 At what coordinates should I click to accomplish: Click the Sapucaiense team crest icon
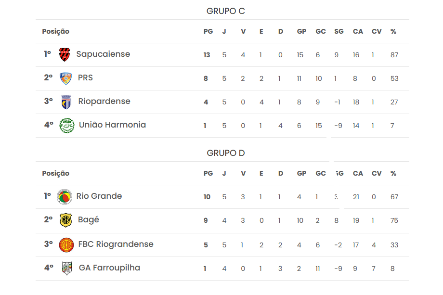click(65, 55)
